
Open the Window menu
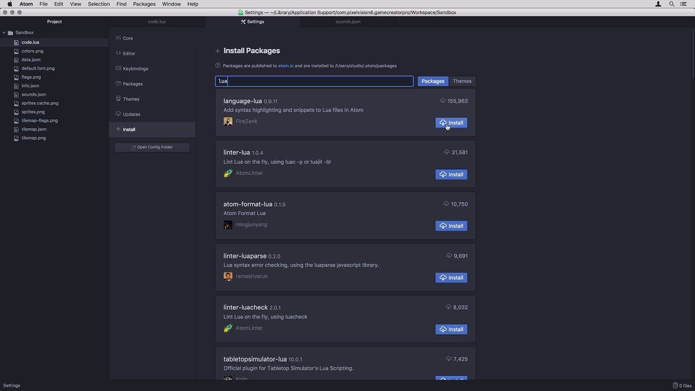[172, 4]
